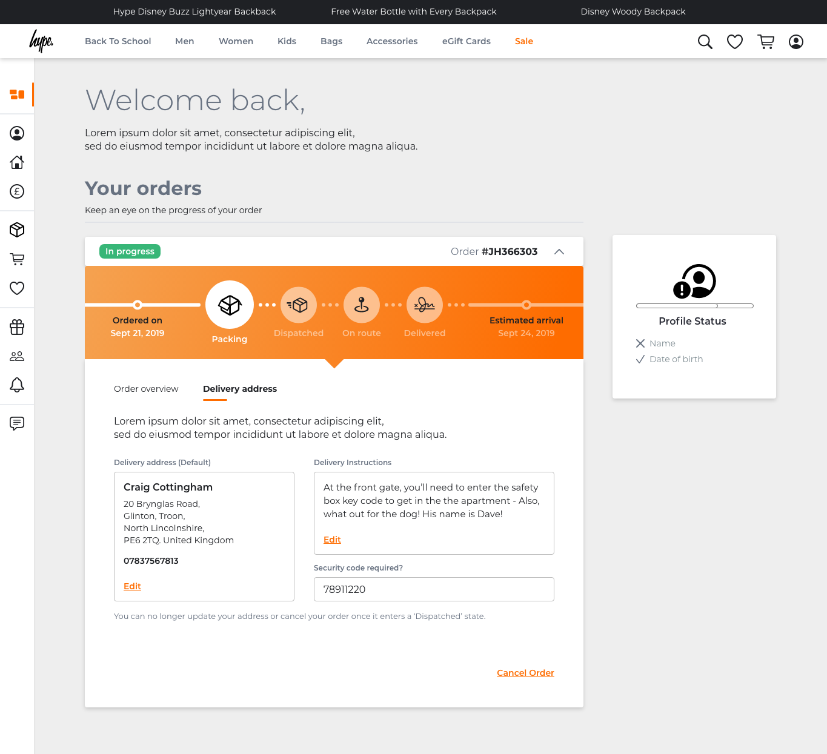Open the messages chat icon in sidebar
This screenshot has height=754, width=827.
(x=17, y=423)
